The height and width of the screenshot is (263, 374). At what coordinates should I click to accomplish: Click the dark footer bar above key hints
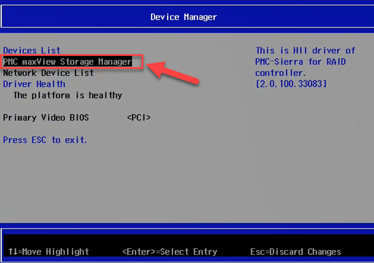(x=187, y=235)
